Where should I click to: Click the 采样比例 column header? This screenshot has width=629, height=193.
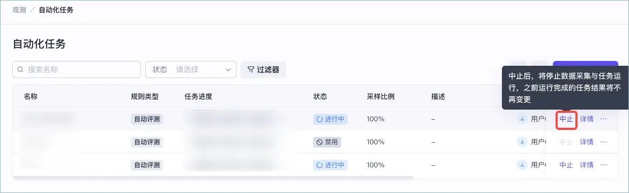pyautogui.click(x=381, y=96)
